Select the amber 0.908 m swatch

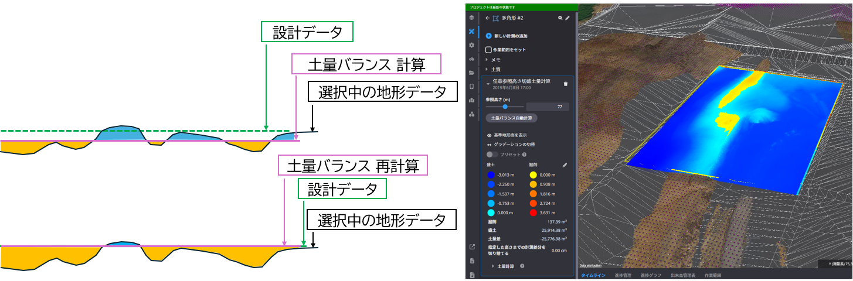coord(533,184)
